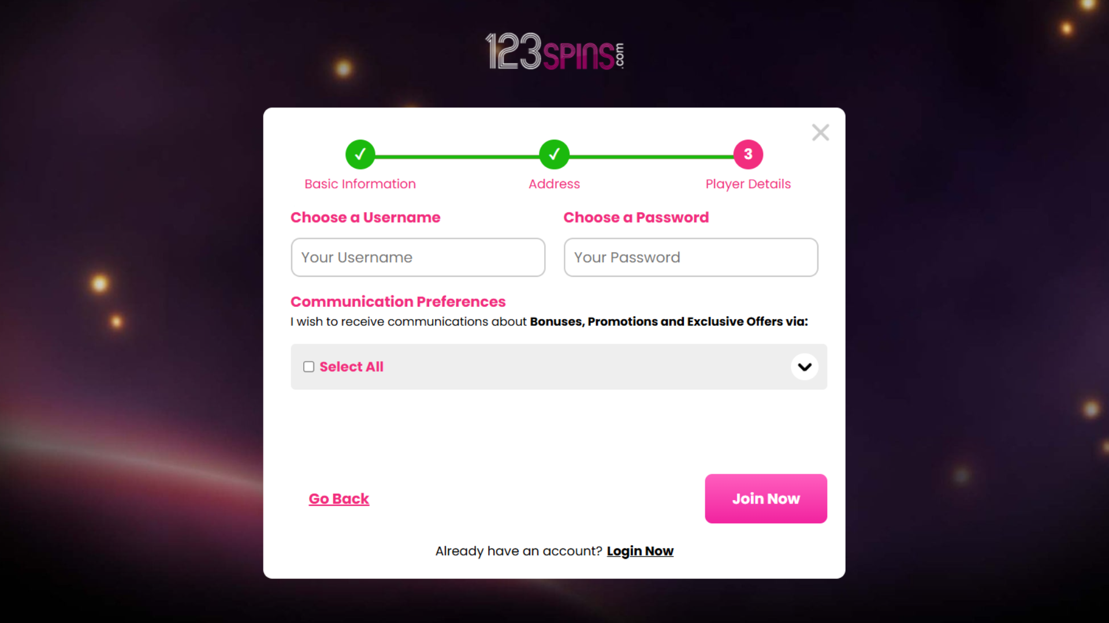Click the Basic Information green checkmark step
Viewport: 1109px width, 623px height.
(360, 155)
